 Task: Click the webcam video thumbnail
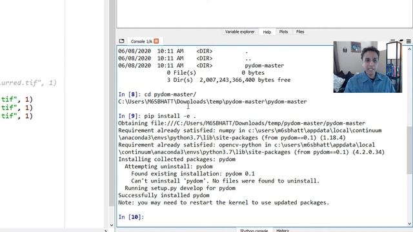(368, 67)
